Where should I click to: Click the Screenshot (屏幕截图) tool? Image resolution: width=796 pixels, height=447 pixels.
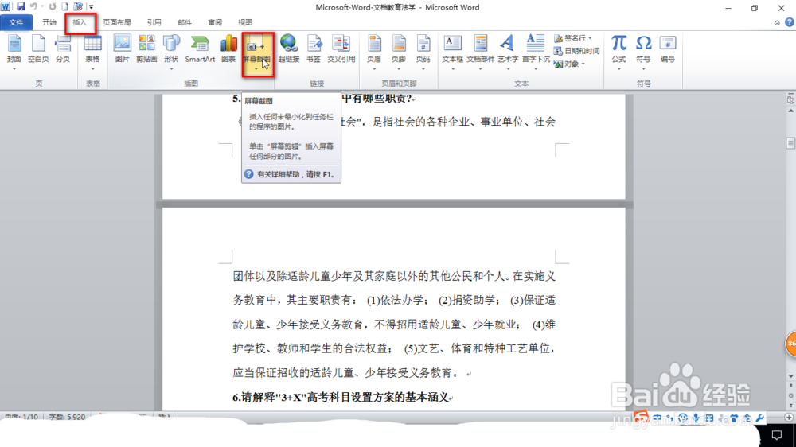(x=257, y=53)
